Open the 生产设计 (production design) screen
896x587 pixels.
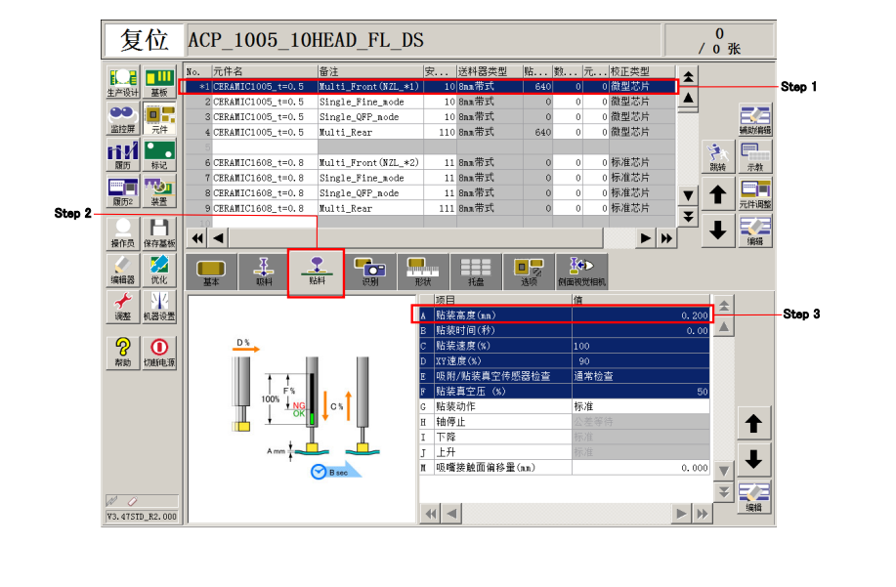tap(122, 82)
